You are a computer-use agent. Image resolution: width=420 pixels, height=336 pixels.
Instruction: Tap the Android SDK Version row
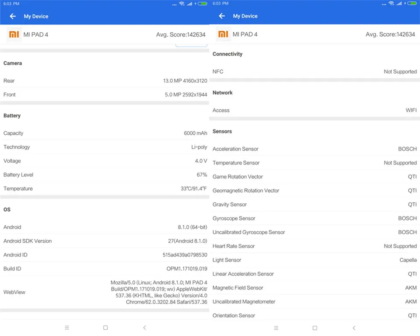(x=105, y=241)
